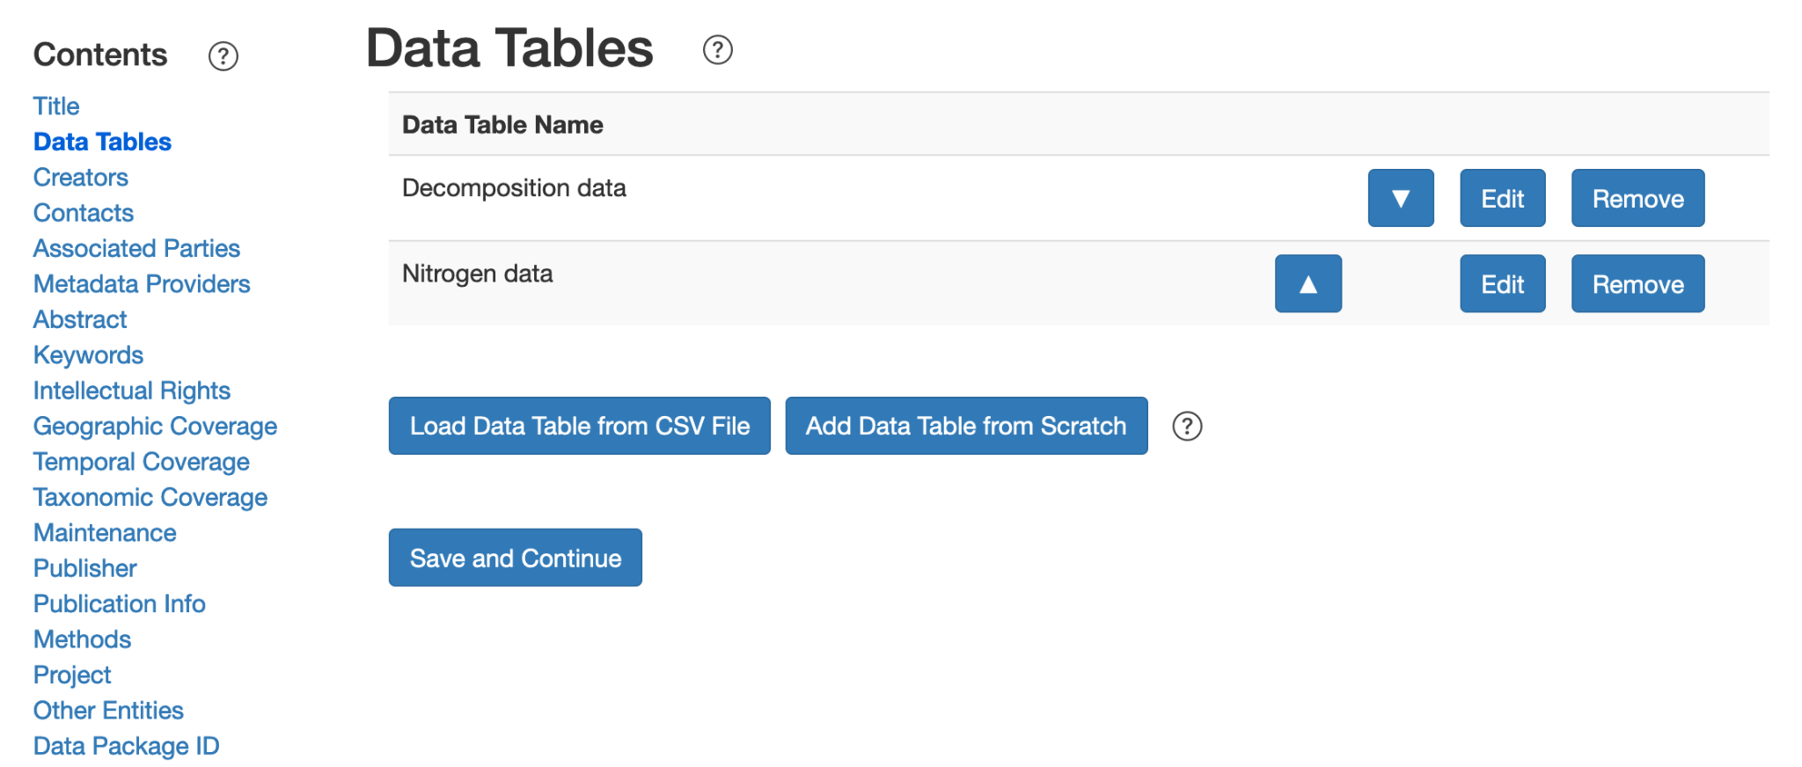Screen dimensions: 1802x767
Task: Go to Creators section
Action: 81,178
